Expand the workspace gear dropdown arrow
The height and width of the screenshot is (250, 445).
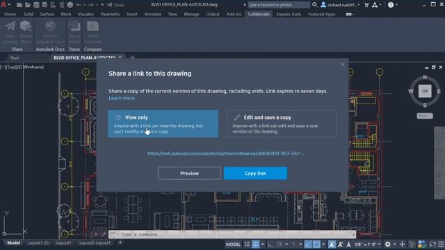coord(394,244)
